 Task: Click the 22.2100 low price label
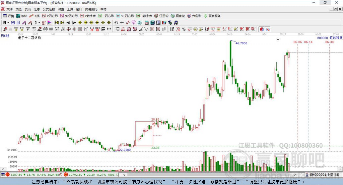tap(125, 150)
